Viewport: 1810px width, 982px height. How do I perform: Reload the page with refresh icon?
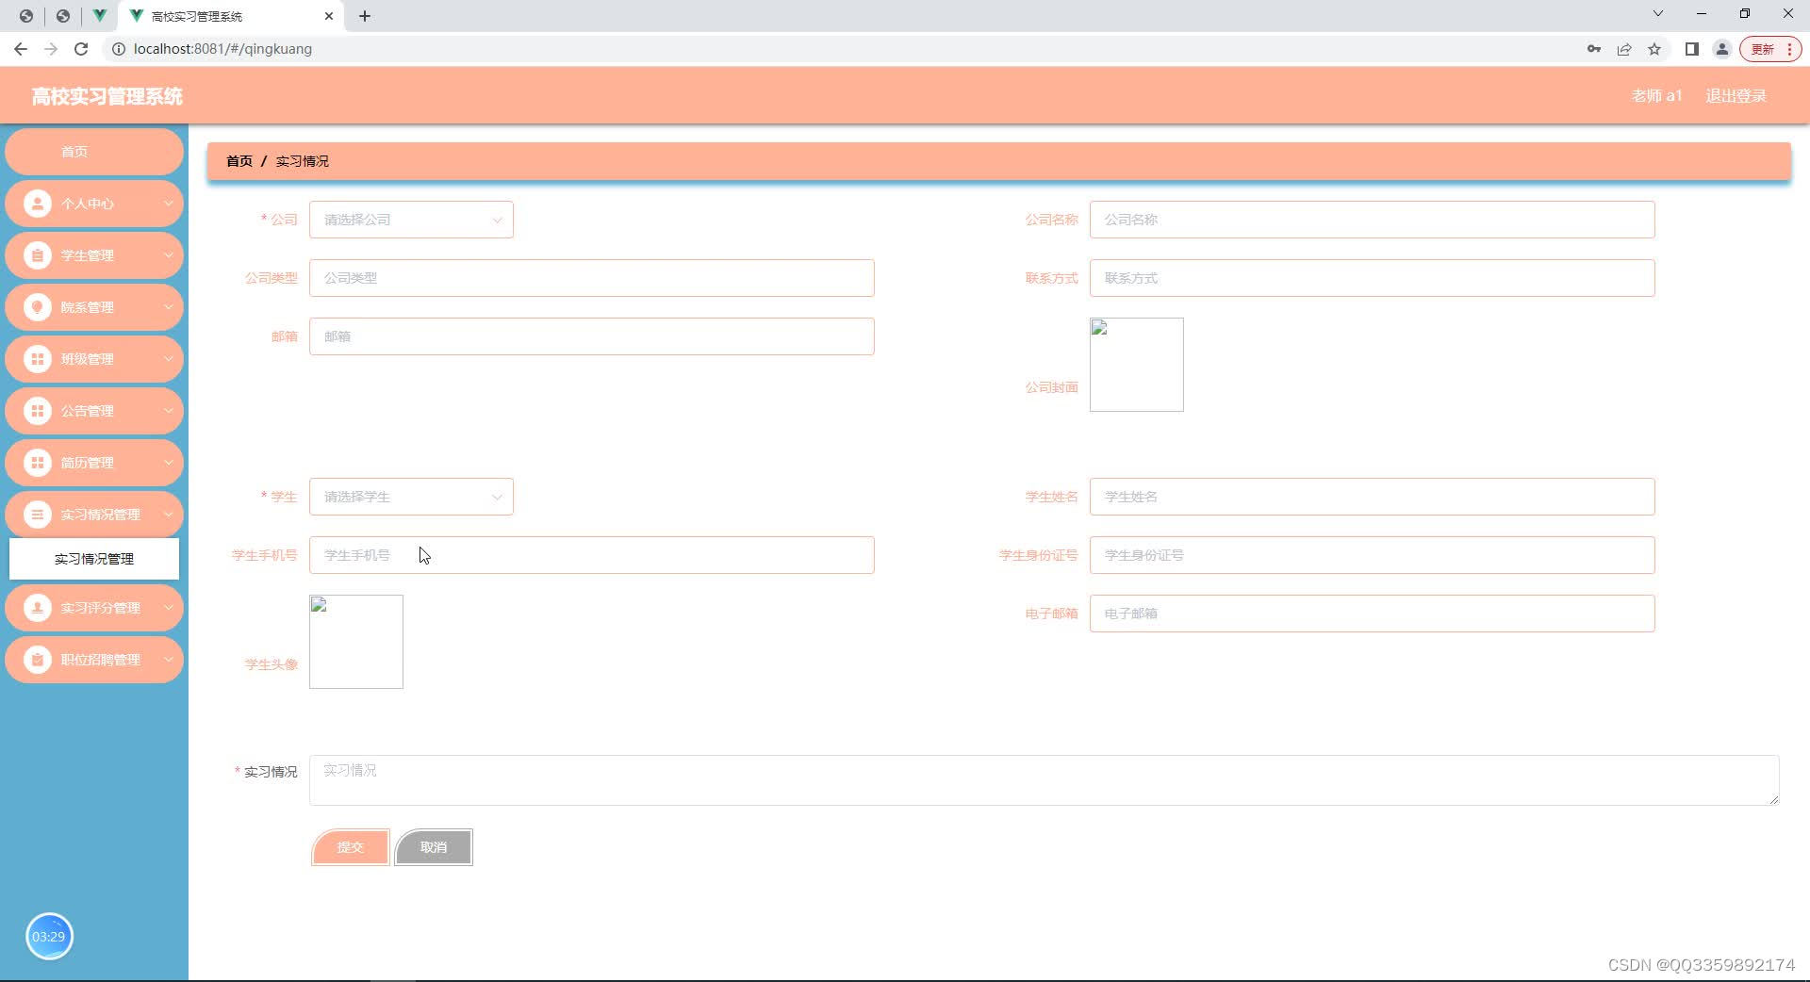(x=81, y=49)
